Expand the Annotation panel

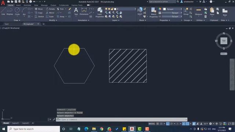coord(83,20)
